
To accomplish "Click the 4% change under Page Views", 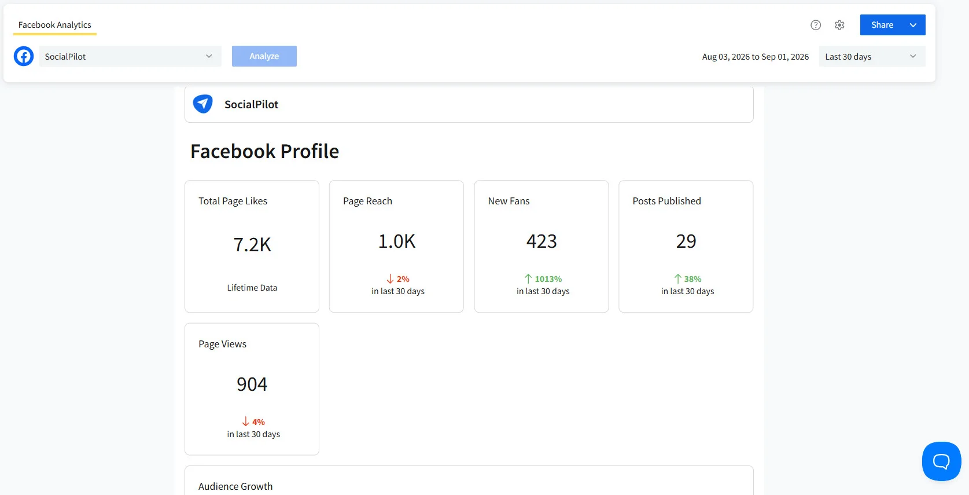I will click(259, 422).
